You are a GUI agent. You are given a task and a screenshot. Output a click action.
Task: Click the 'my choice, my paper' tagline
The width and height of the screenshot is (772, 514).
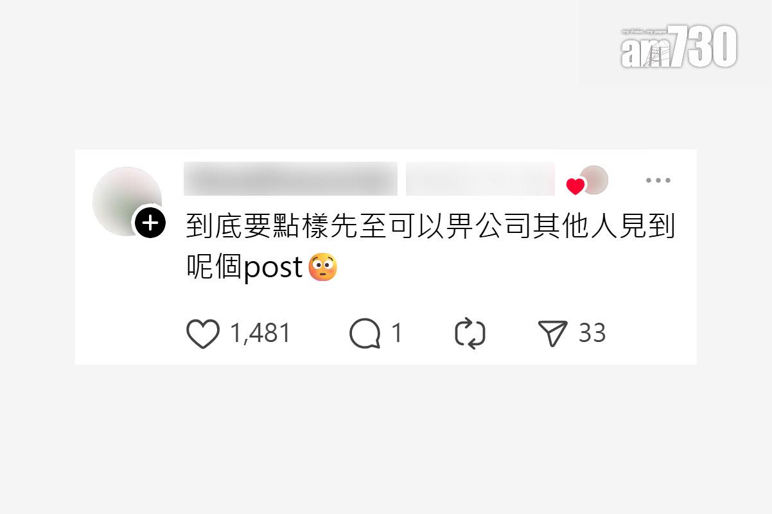point(644,31)
